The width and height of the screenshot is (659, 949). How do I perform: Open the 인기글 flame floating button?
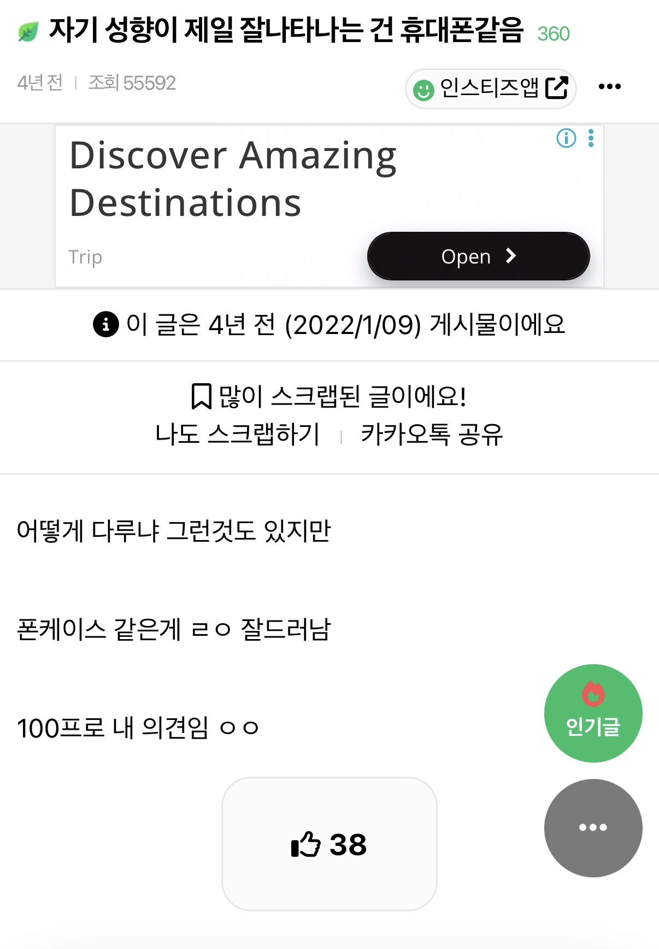pos(593,713)
